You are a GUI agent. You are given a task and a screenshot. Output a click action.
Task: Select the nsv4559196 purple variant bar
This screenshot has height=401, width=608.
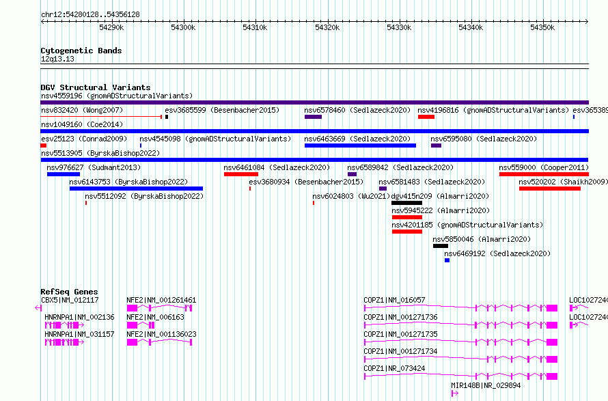tap(314, 102)
